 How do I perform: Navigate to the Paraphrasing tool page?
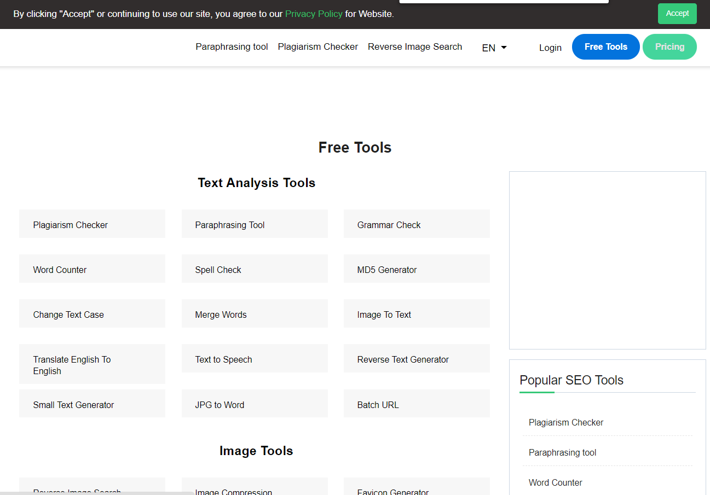point(232,46)
